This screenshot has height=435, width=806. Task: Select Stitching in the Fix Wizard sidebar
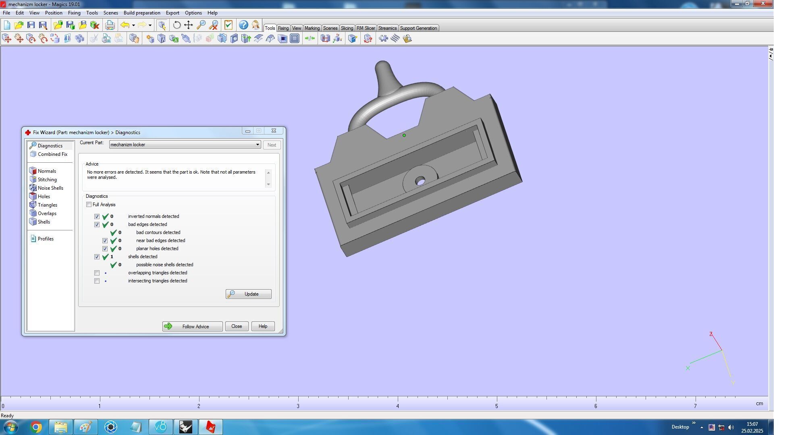[x=47, y=180]
